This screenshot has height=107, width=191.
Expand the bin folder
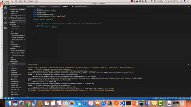click(x=12, y=31)
